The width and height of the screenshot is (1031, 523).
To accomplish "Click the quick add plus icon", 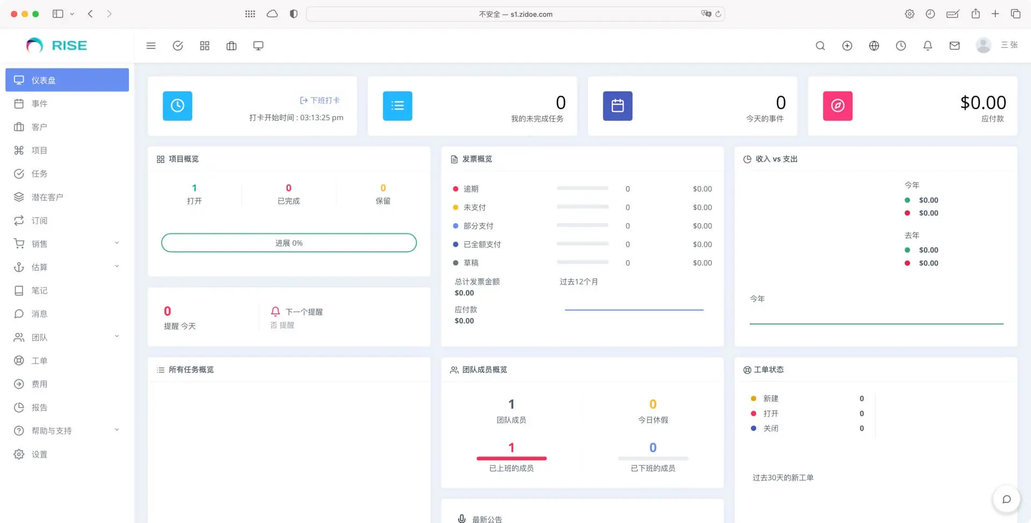I will pos(847,46).
